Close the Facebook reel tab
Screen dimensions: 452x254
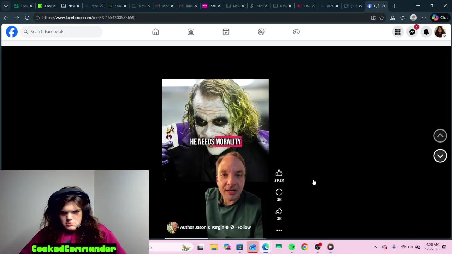(383, 6)
